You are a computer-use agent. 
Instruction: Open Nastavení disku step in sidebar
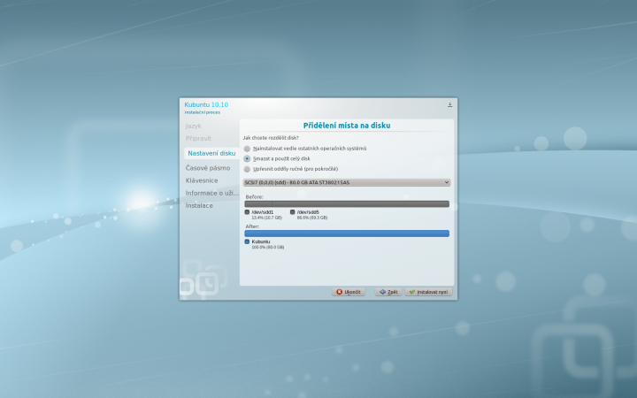point(211,153)
